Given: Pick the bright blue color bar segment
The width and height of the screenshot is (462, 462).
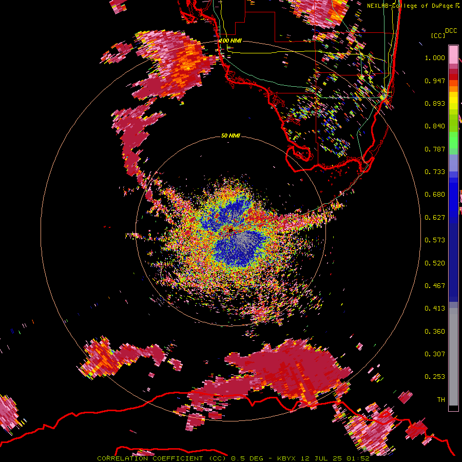Looking at the screenshot, I should pyautogui.click(x=453, y=198).
